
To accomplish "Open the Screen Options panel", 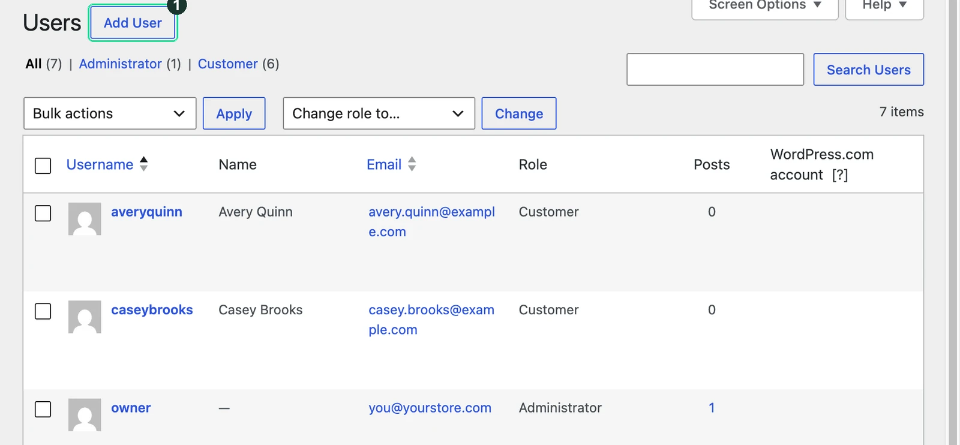I will pyautogui.click(x=764, y=6).
